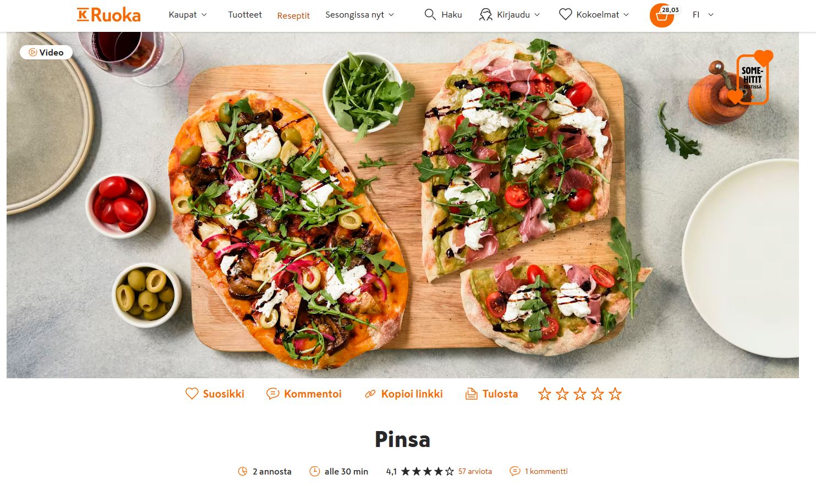Screen dimensions: 816x491
Task: Open the Tuotteet menu item
Action: pyautogui.click(x=245, y=15)
